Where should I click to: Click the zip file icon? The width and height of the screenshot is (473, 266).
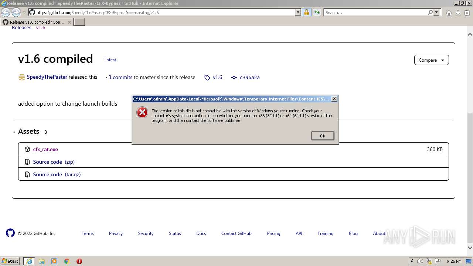coord(27,162)
